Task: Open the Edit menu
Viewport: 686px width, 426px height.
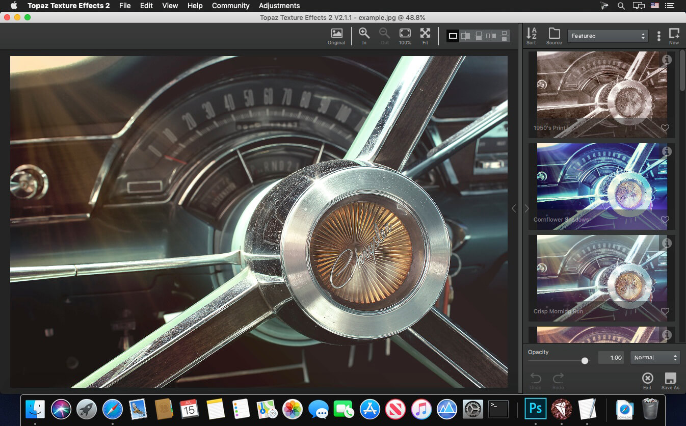Action: (x=146, y=6)
